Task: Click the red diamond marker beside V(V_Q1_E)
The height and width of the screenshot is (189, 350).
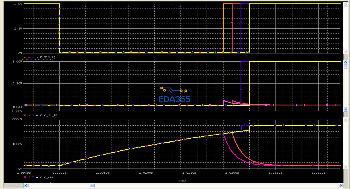Action: [29, 115]
